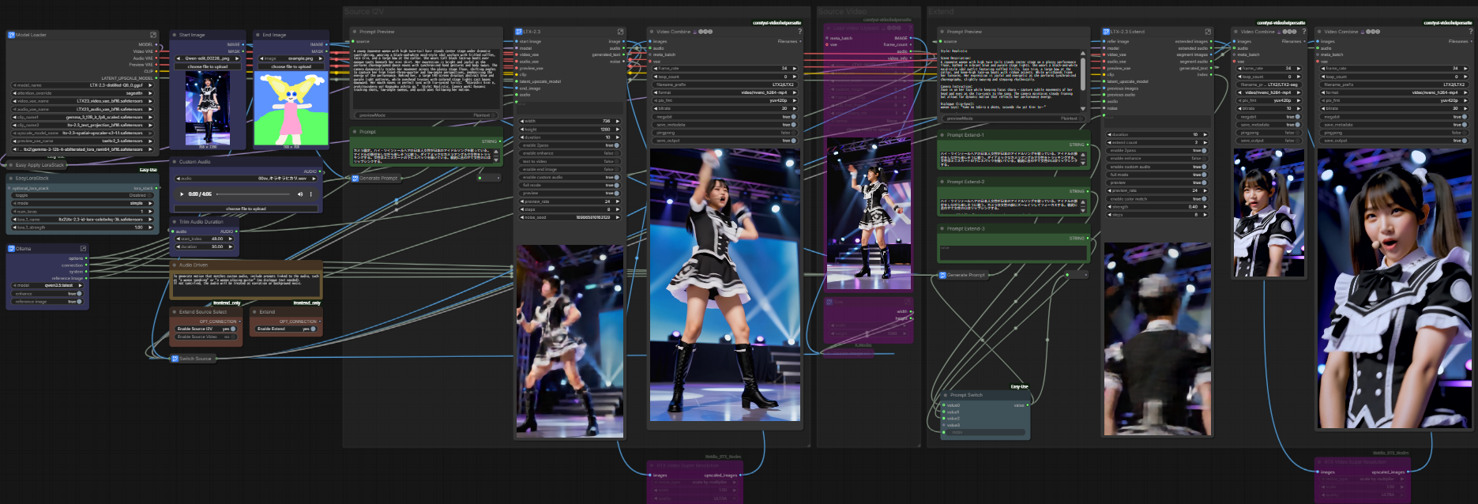Image resolution: width=1478 pixels, height=504 pixels.
Task: Click the help icon on the first Video Combine node
Action: click(x=799, y=32)
